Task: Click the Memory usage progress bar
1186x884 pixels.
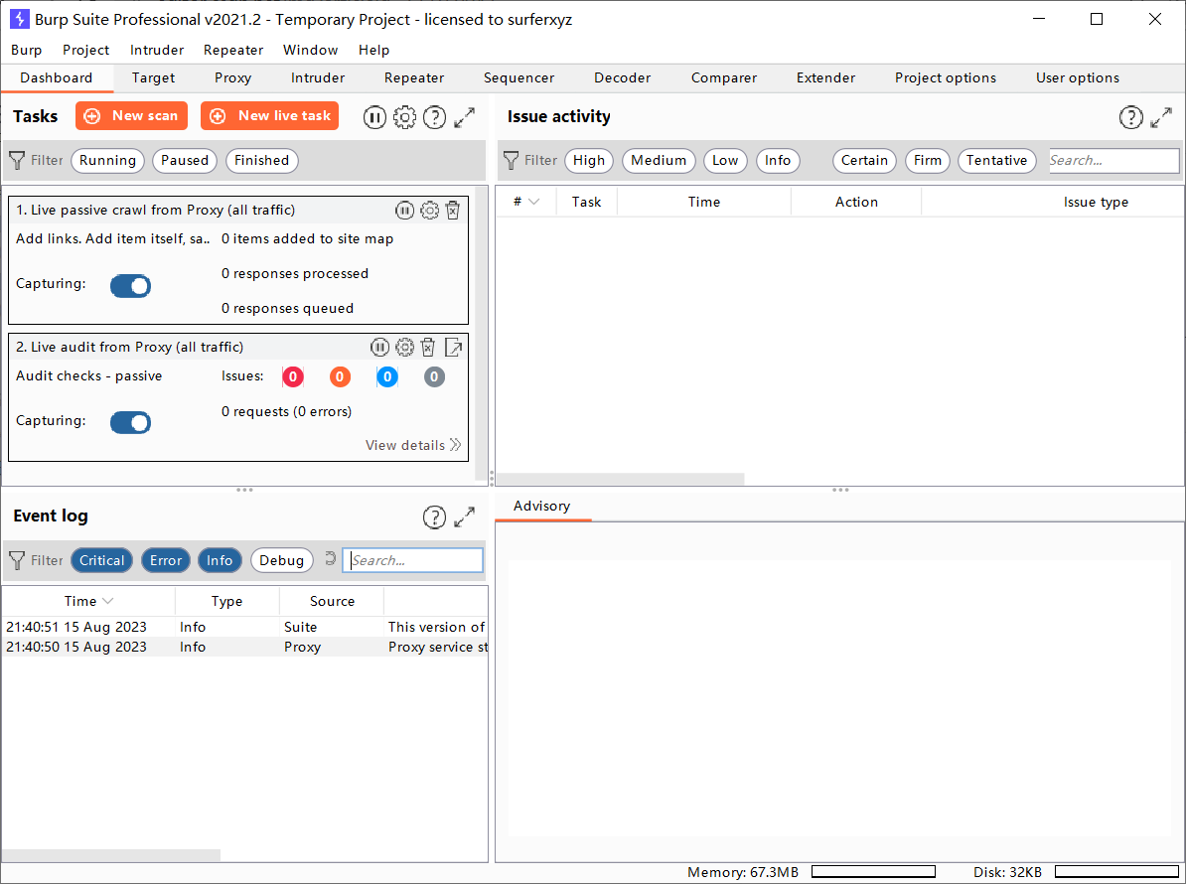Action: (874, 872)
